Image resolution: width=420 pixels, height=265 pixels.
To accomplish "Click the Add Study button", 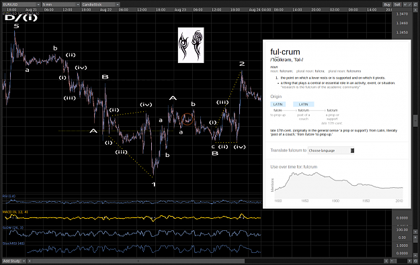I will pos(12,261).
